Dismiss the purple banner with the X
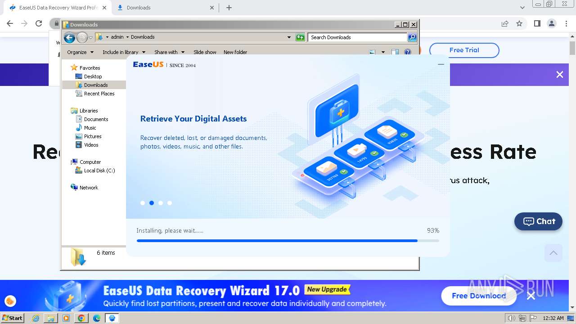Viewport: 576px width, 324px height. click(560, 75)
